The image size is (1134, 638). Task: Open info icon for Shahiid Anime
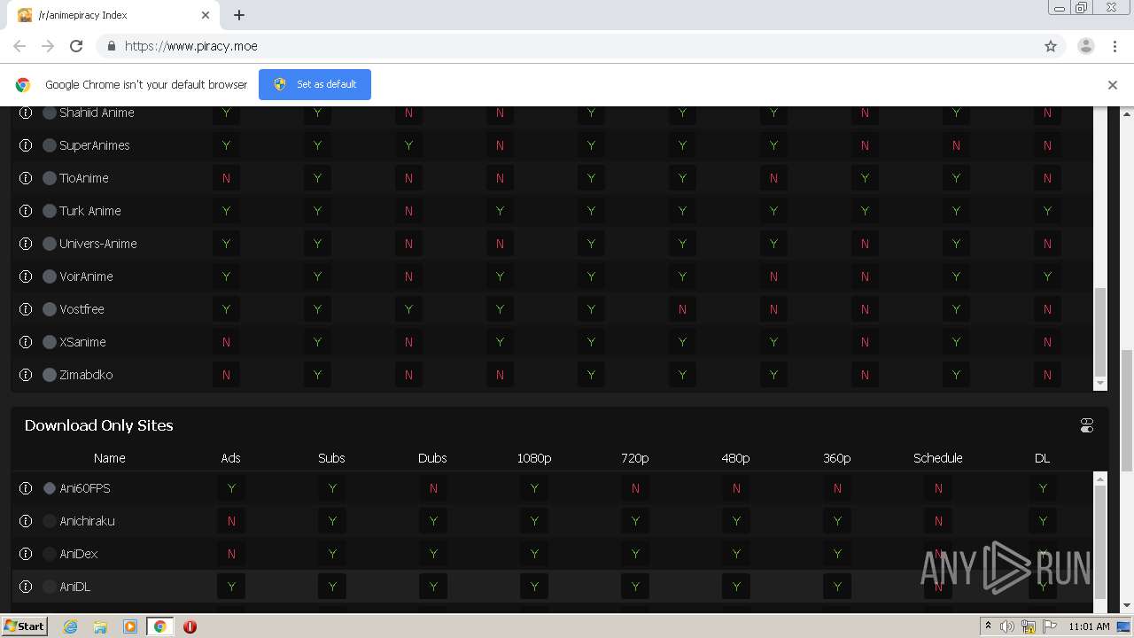pos(26,113)
